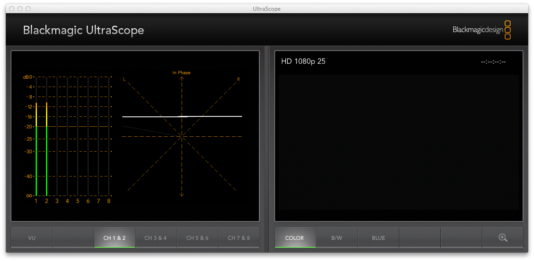Click the zoom magnifier icon button
Screen dimensions: 534x261
[x=502, y=237]
